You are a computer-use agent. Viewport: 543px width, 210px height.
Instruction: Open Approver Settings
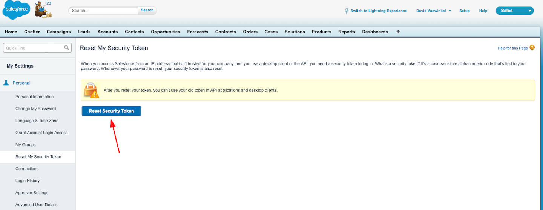[x=32, y=193]
